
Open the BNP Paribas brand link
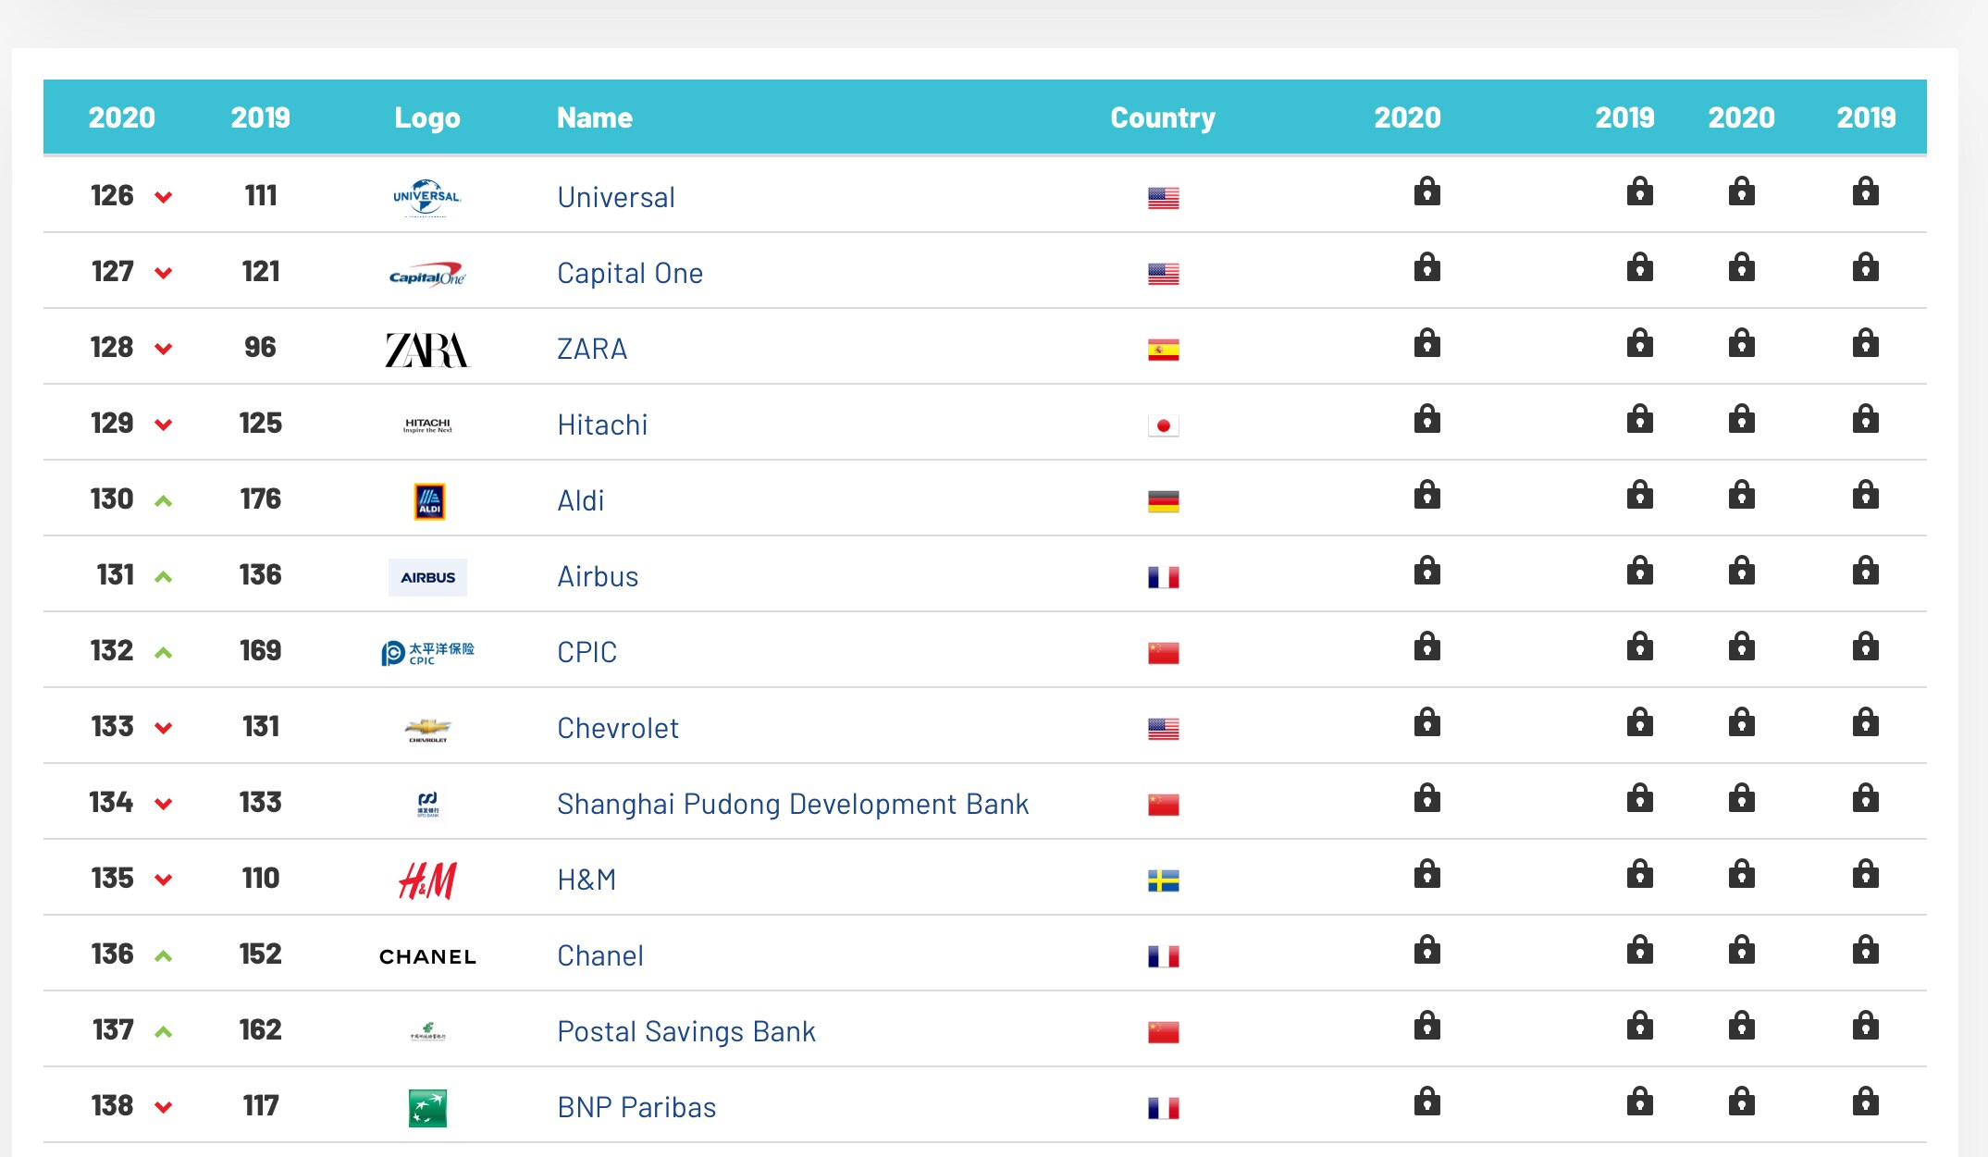(x=636, y=1107)
